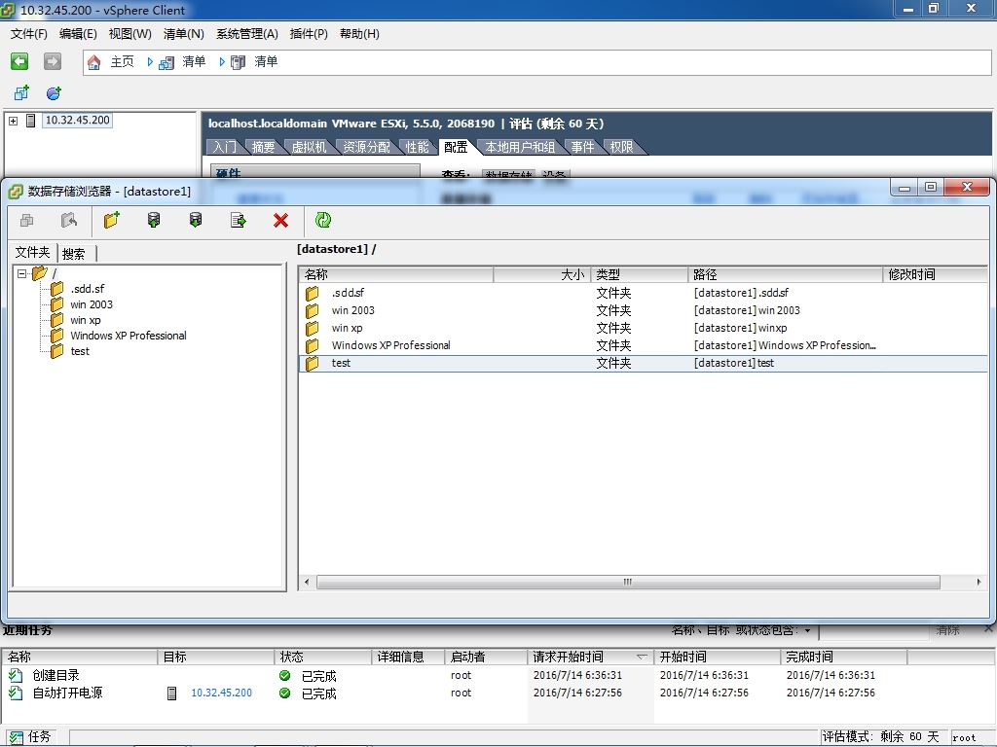Select 10.32.45.200 in inventory tree
Image resolution: width=997 pixels, height=747 pixels.
tap(78, 120)
